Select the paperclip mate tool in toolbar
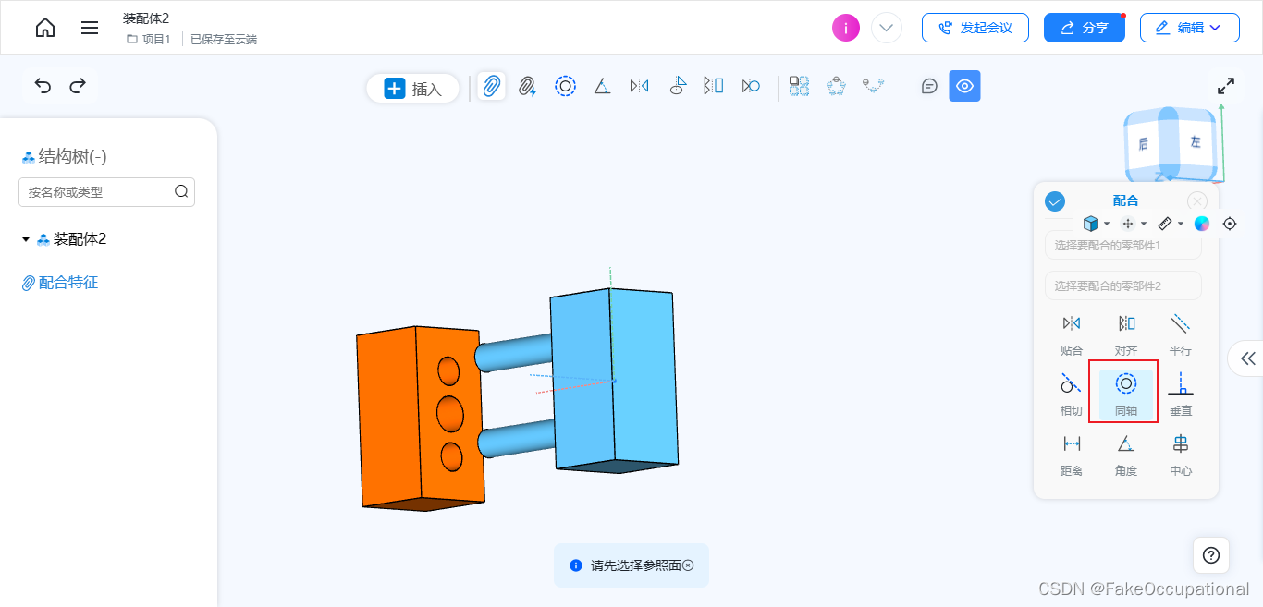The image size is (1263, 607). tap(492, 86)
